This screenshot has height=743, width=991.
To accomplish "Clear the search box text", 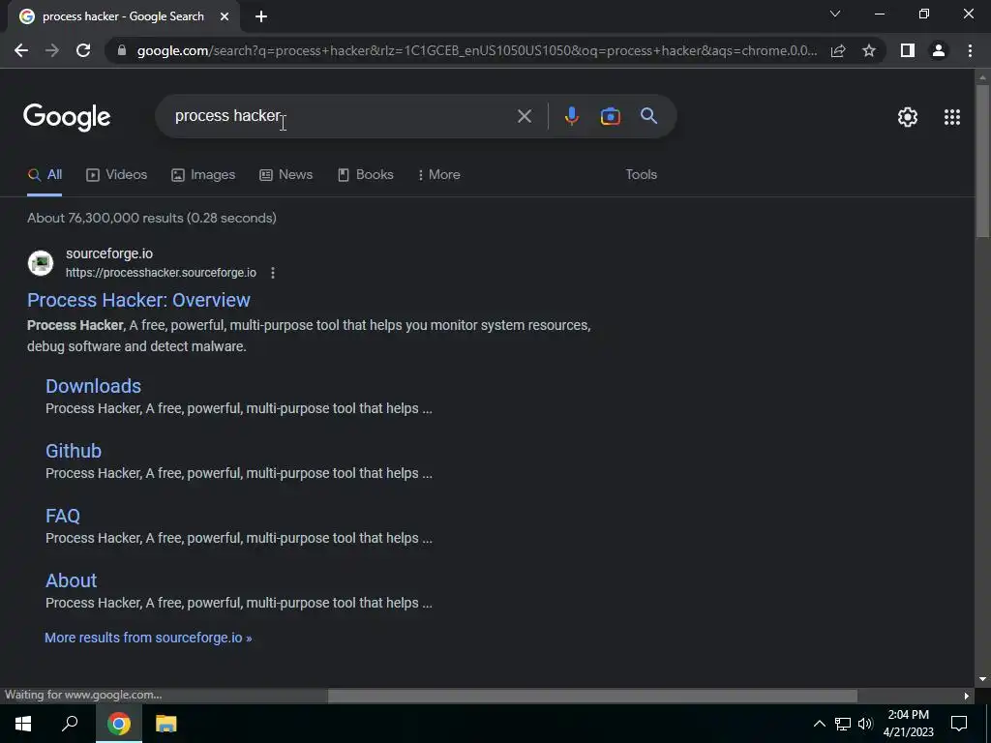I will 524,116.
